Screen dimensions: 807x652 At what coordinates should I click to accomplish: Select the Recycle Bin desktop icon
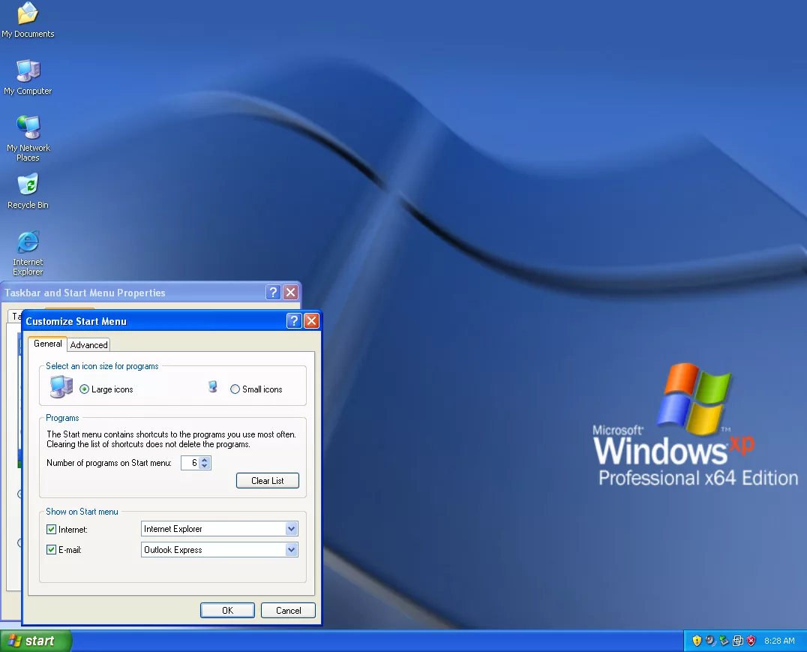28,191
